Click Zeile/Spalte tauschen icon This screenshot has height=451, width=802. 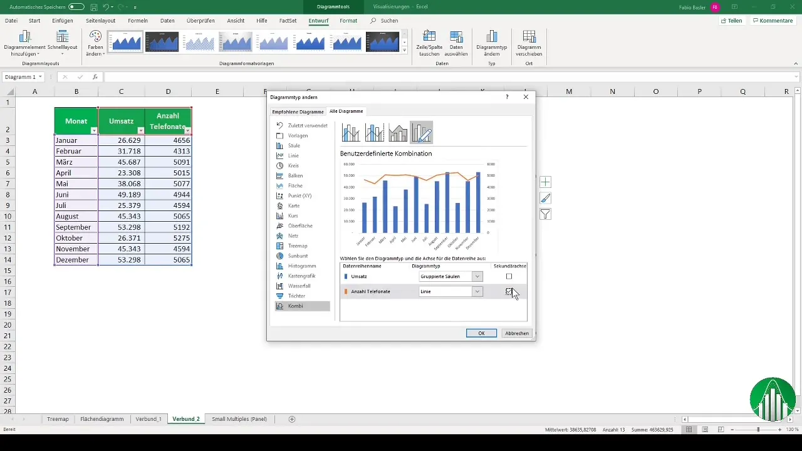[429, 36]
